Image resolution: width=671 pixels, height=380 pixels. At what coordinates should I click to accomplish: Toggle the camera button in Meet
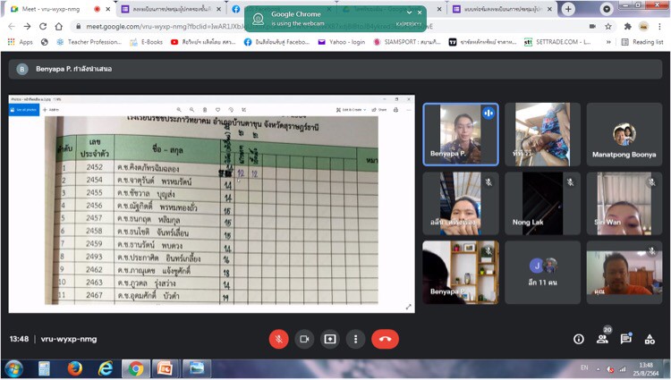304,339
